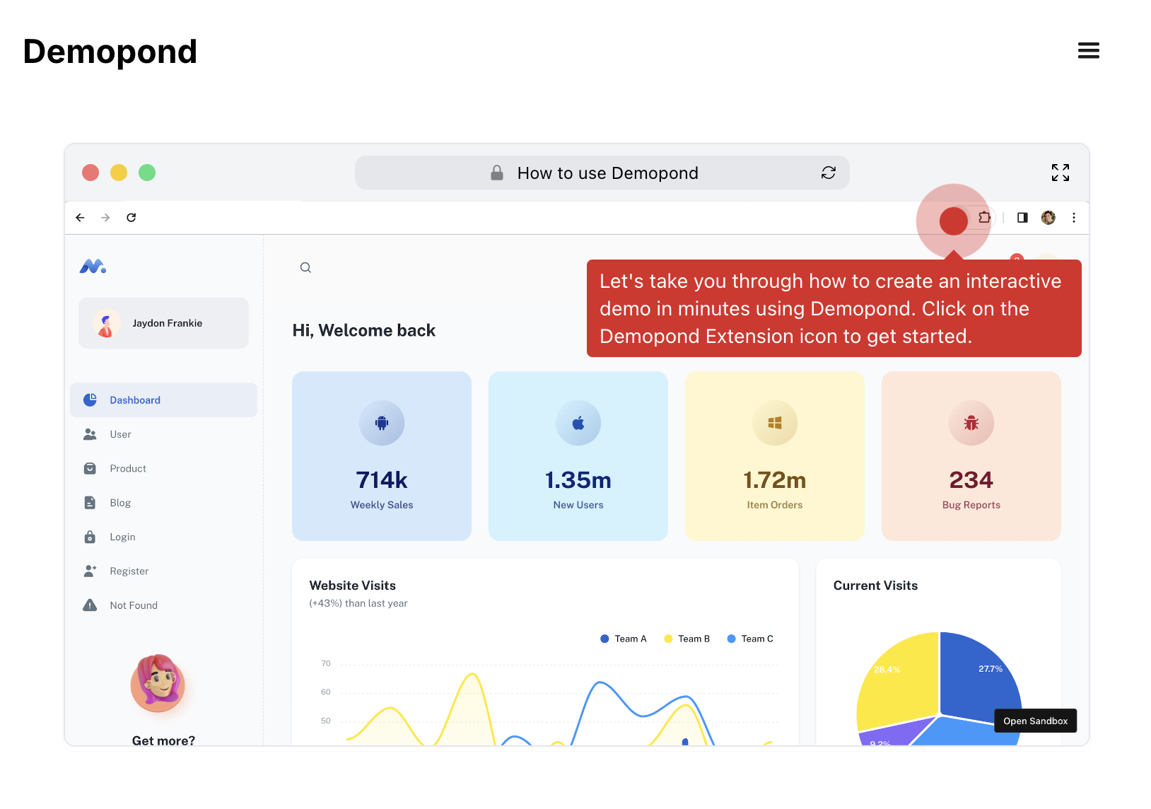Image resolution: width=1151 pixels, height=809 pixels.
Task: Click the How to use Demopond title bar
Action: point(602,173)
